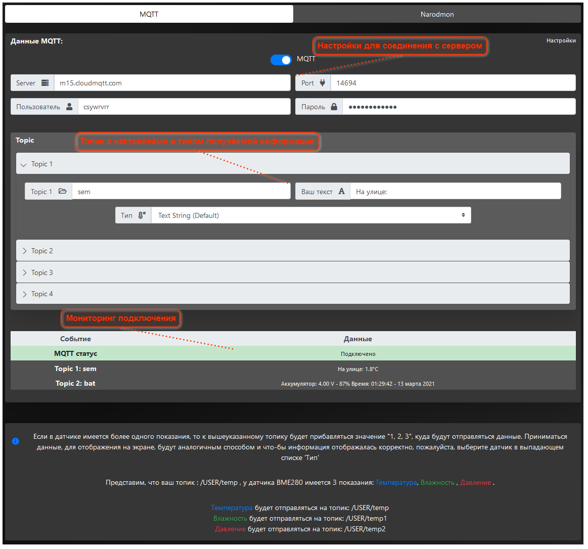Expand the Topic 3 section

coord(41,272)
